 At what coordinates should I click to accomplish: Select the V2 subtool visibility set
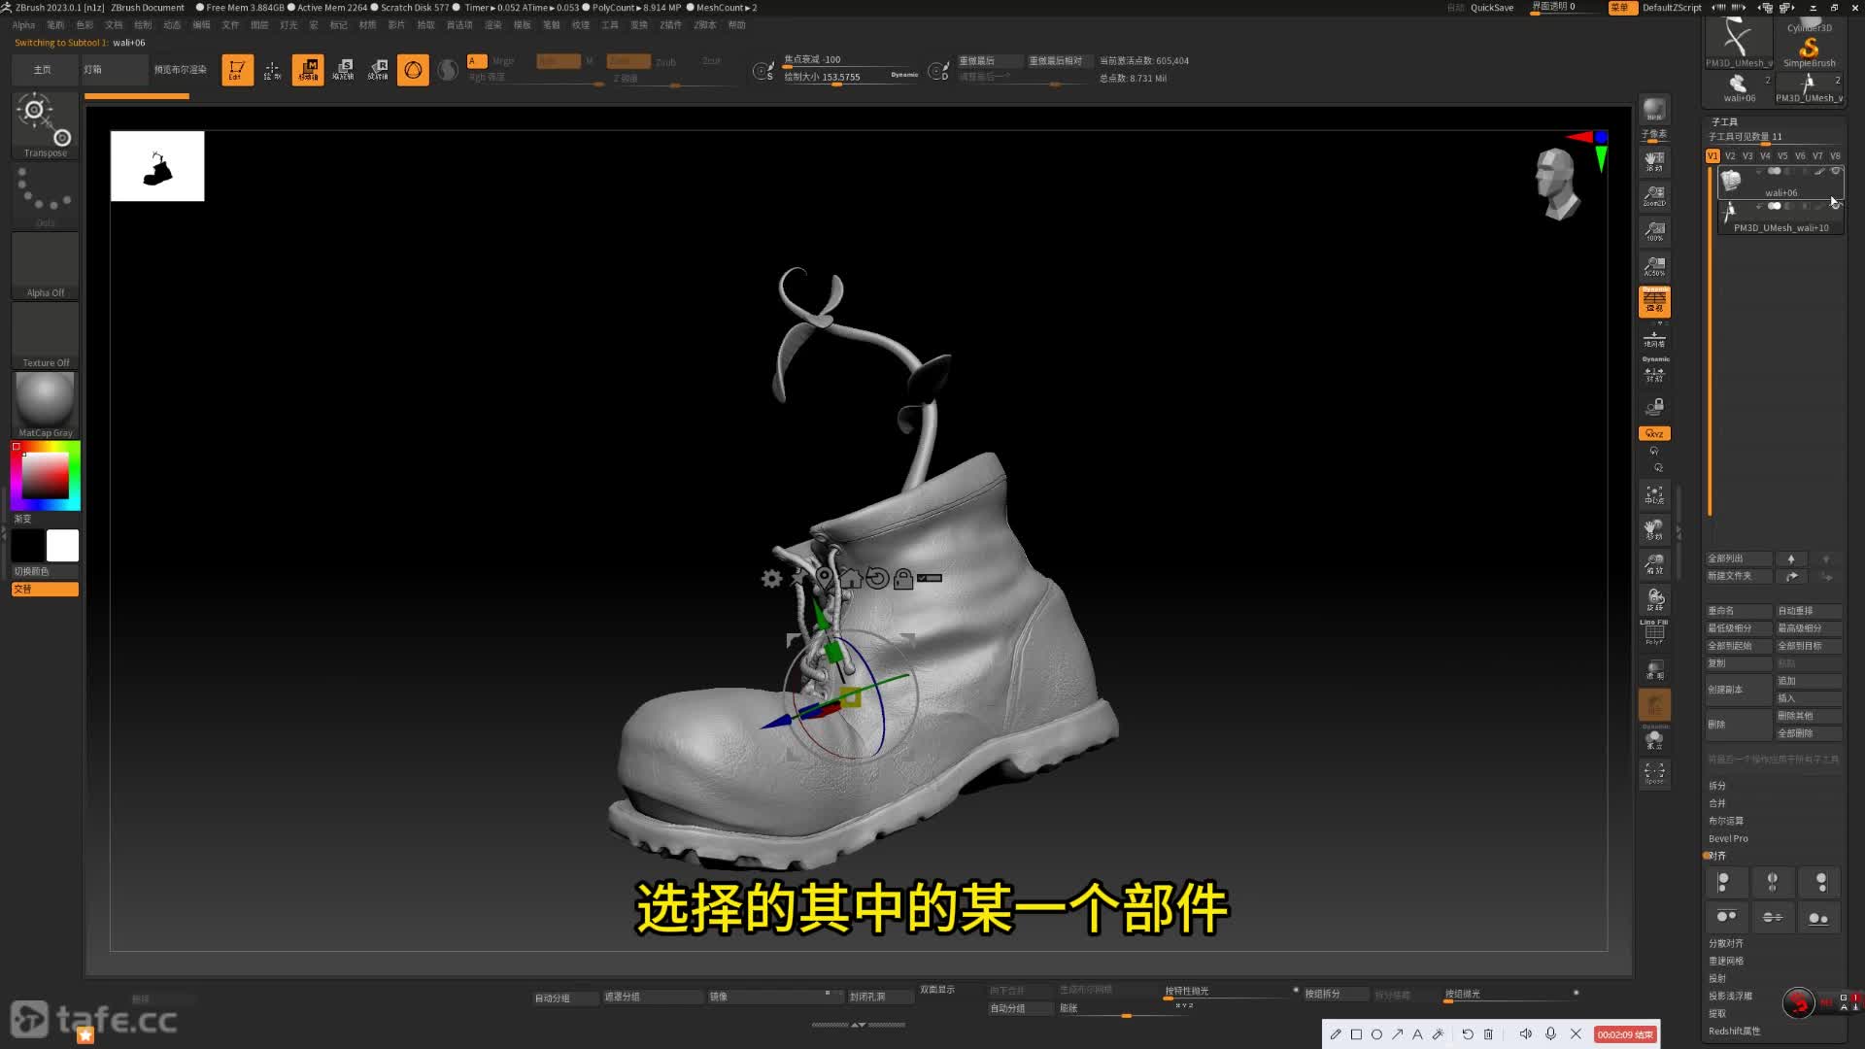tap(1730, 156)
